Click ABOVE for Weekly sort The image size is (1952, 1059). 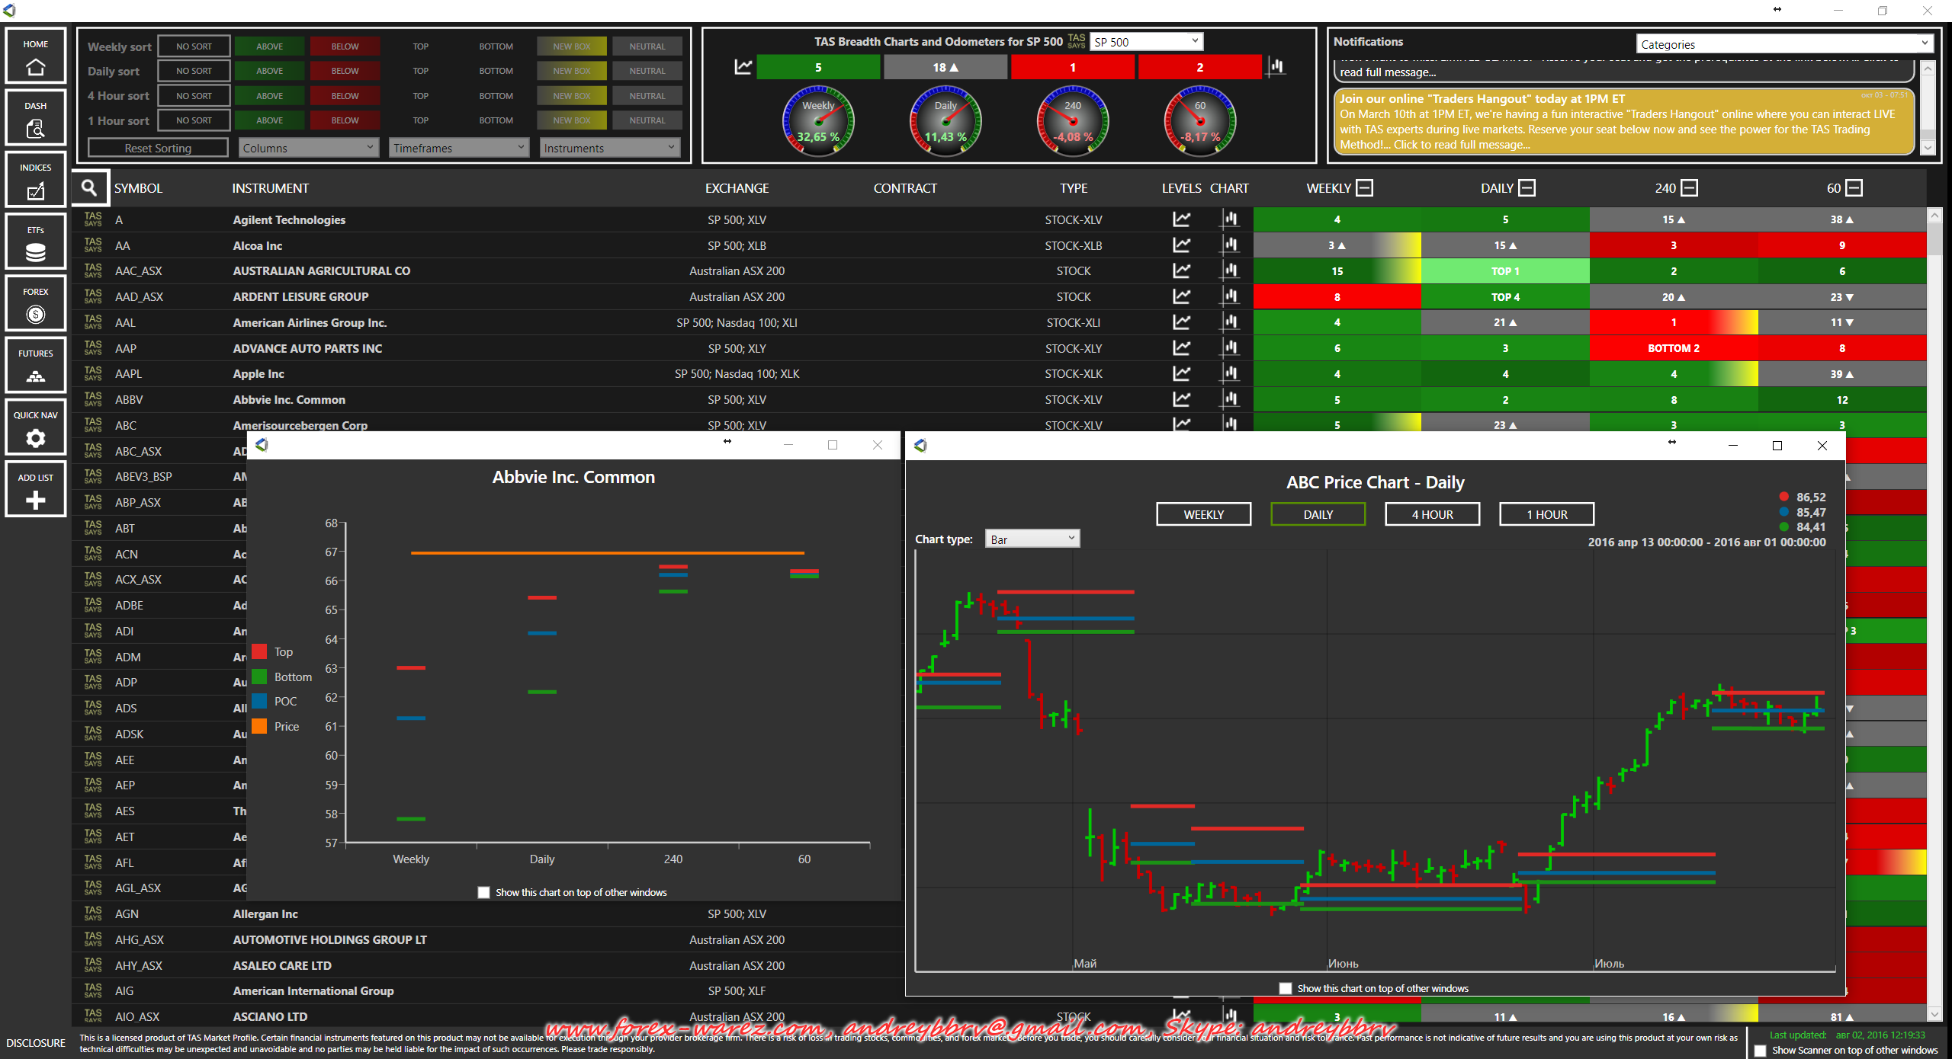click(x=269, y=46)
